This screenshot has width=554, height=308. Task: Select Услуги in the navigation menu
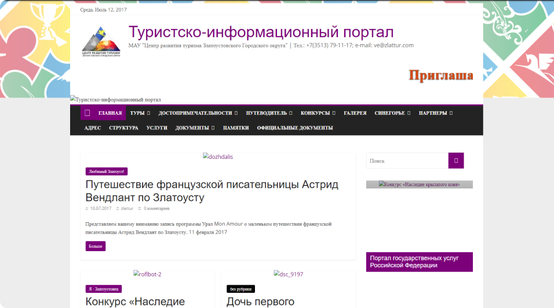coord(156,128)
